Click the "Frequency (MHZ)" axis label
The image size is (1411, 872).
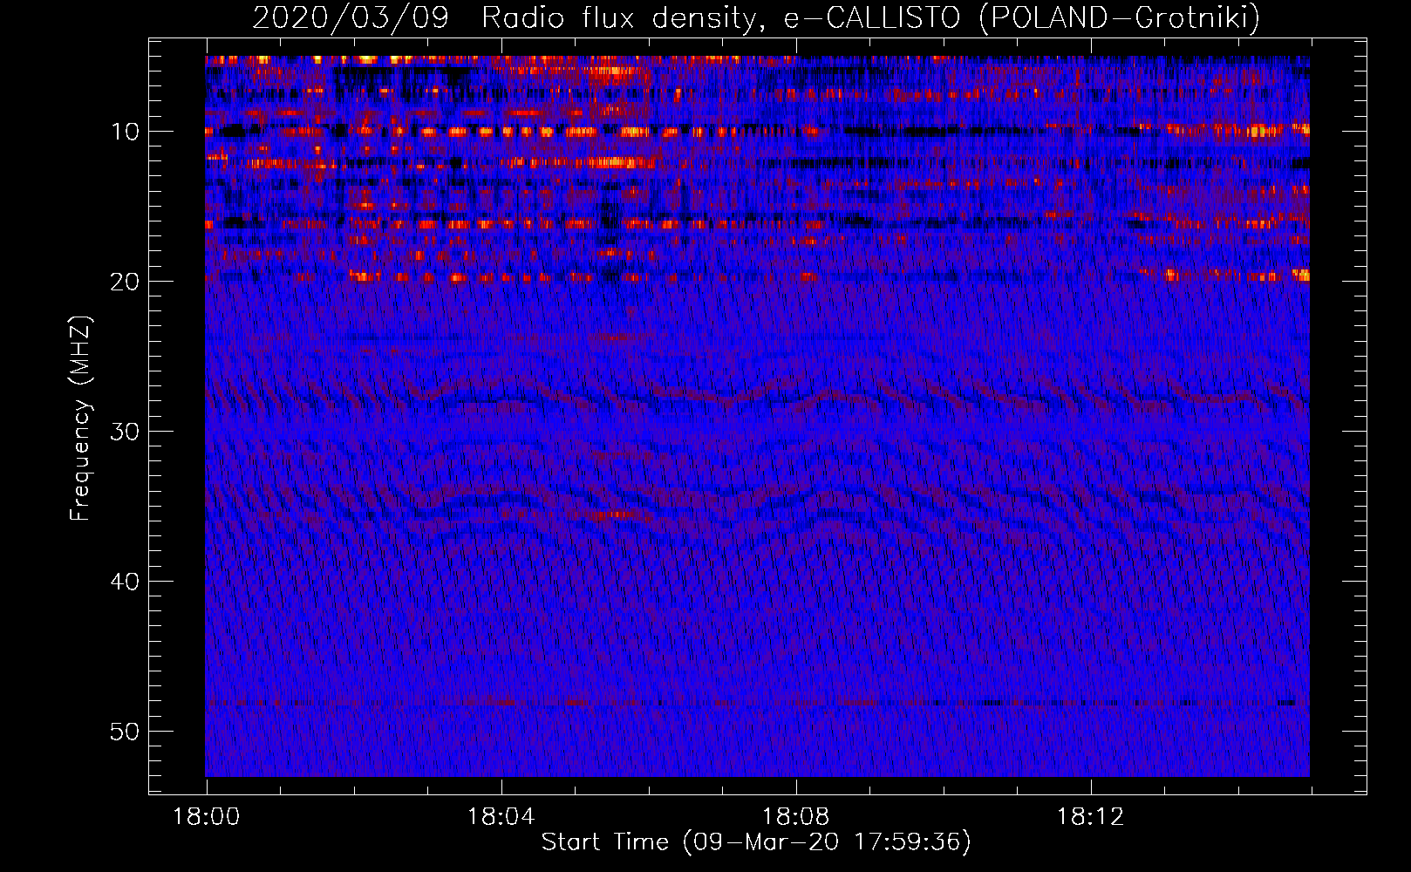(80, 419)
